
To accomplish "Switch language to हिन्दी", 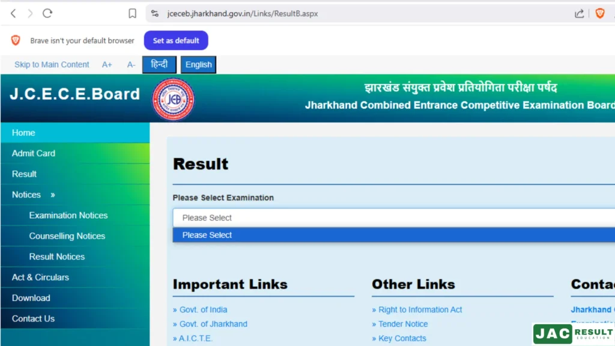I will click(x=159, y=64).
